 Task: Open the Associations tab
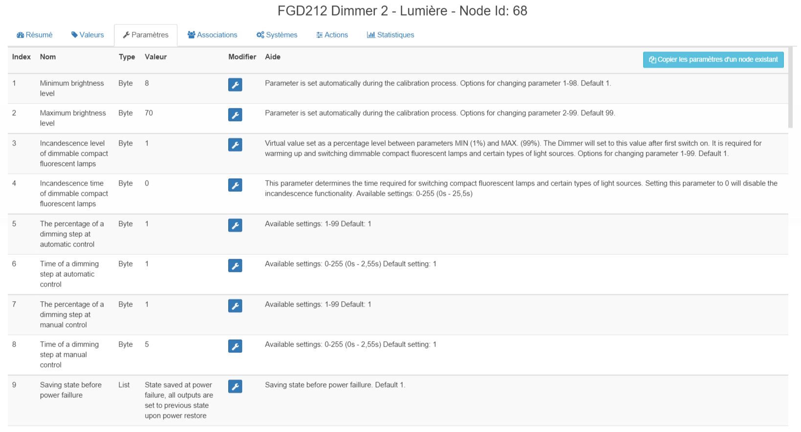click(x=213, y=35)
